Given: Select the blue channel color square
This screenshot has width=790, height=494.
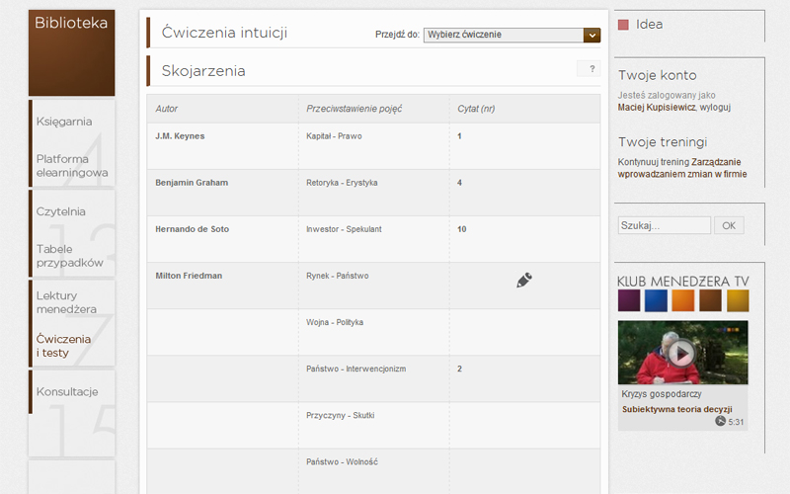Looking at the screenshot, I should click(656, 300).
